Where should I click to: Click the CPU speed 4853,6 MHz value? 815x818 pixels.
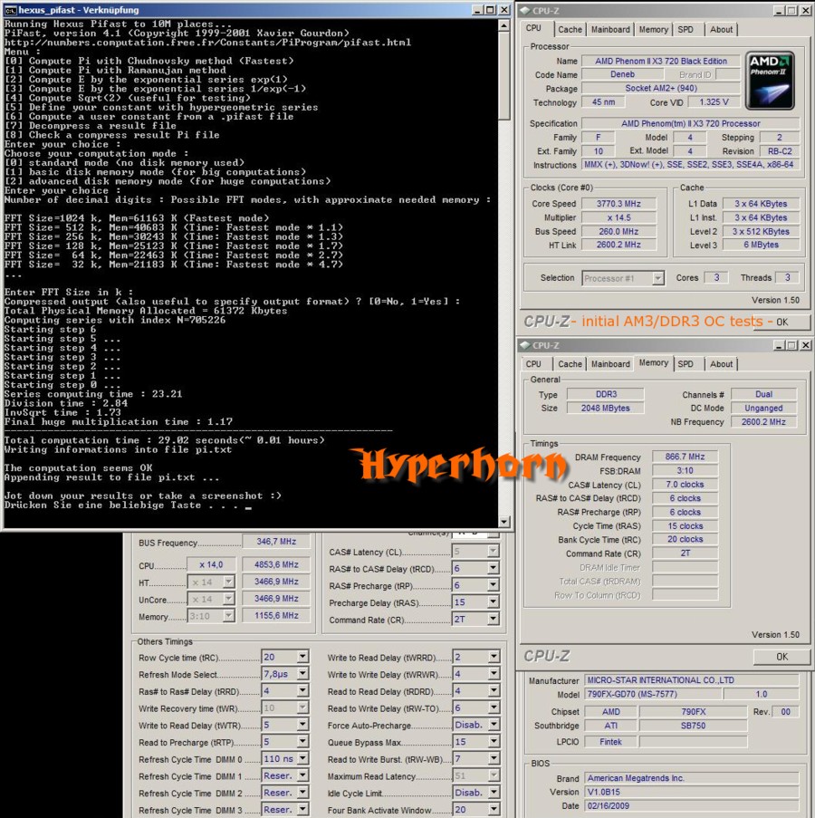click(x=276, y=565)
